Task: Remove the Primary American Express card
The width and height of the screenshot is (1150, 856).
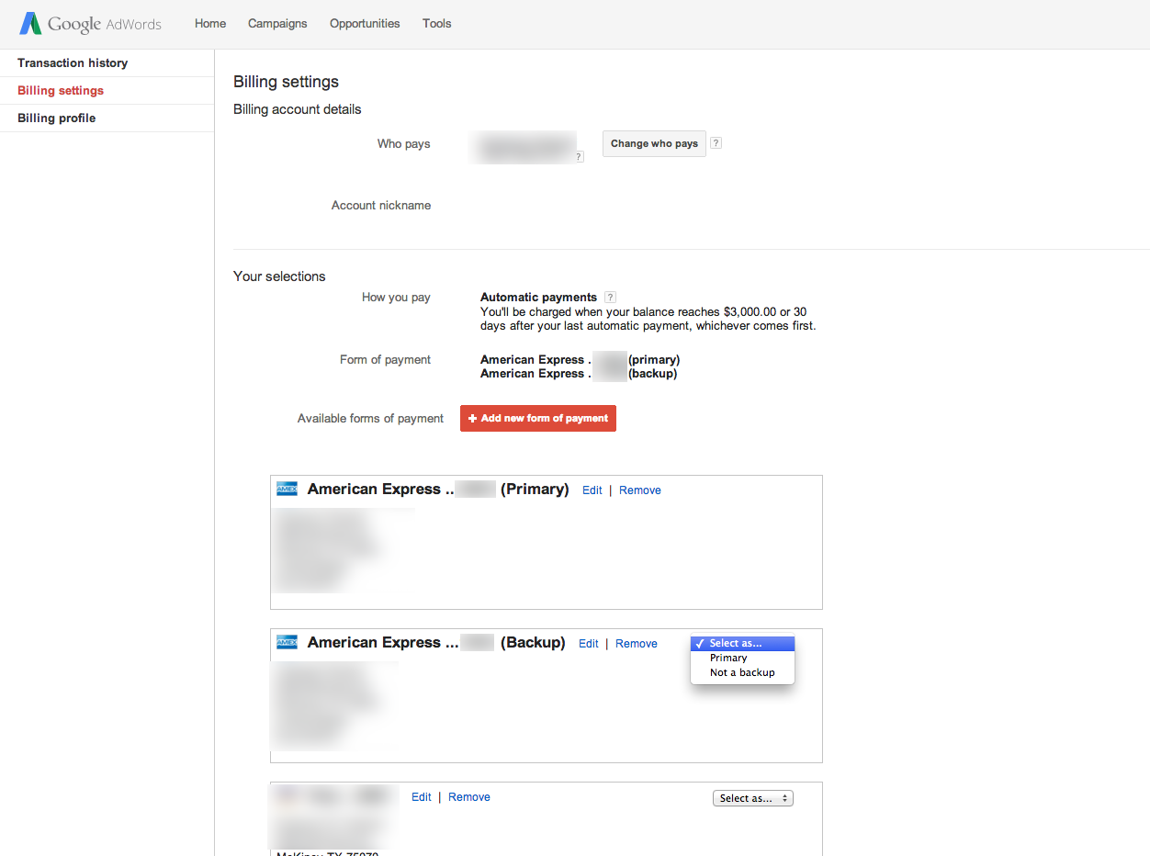Action: coord(640,490)
